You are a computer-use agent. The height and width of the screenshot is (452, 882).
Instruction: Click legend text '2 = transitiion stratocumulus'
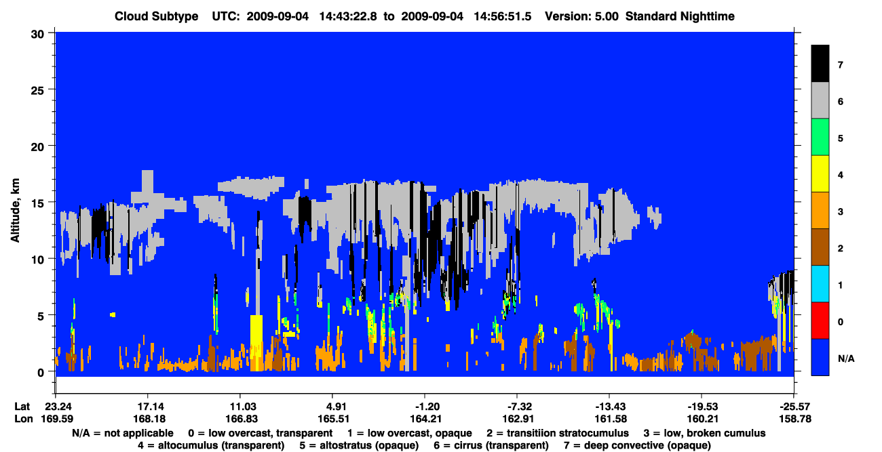(x=558, y=432)
